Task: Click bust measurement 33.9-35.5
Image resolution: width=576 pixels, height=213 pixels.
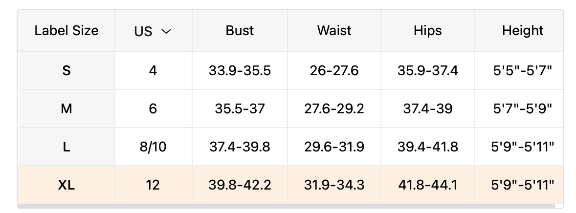Action: point(240,70)
